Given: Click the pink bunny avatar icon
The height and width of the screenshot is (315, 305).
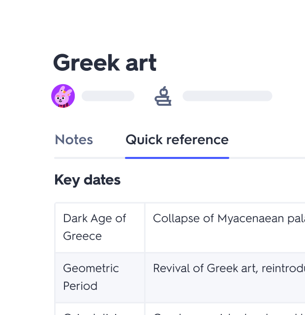Looking at the screenshot, I should 63,96.
